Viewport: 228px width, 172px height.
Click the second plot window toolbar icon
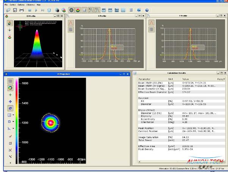pyautogui.click(x=110, y=10)
